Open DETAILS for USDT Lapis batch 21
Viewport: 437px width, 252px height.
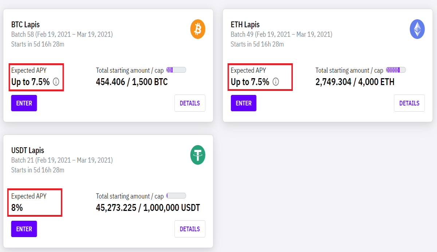click(x=190, y=229)
